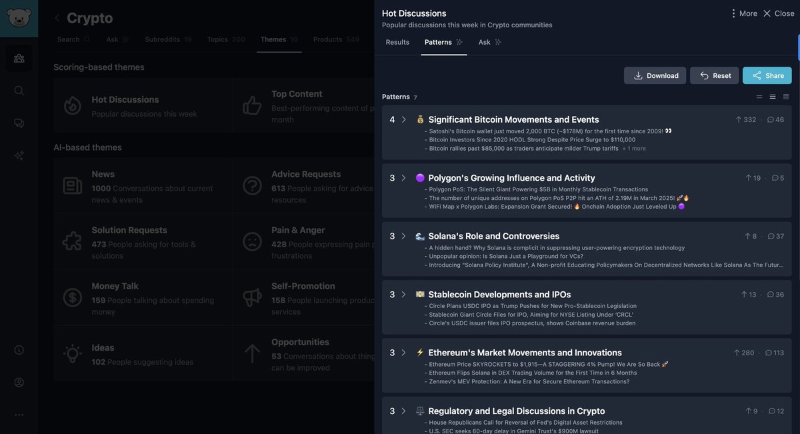Expand Significant Bitcoin Movements pattern chevron
The height and width of the screenshot is (434, 800).
(403, 120)
